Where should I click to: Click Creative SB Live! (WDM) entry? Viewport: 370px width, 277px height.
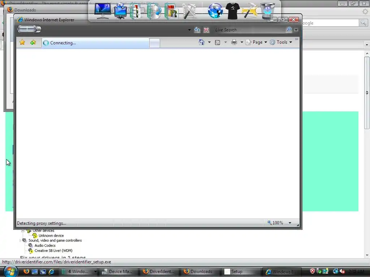[x=53, y=251]
